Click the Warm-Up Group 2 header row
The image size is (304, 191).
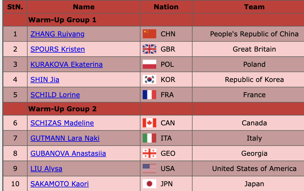(62, 109)
